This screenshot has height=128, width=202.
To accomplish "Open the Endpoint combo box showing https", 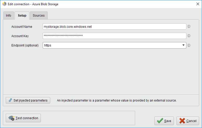I will pos(112,45).
